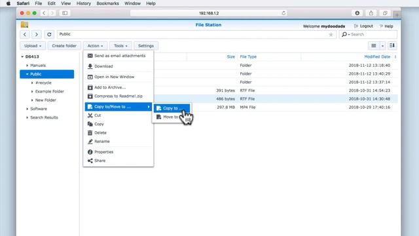Click Safari back button

[x=44, y=13]
